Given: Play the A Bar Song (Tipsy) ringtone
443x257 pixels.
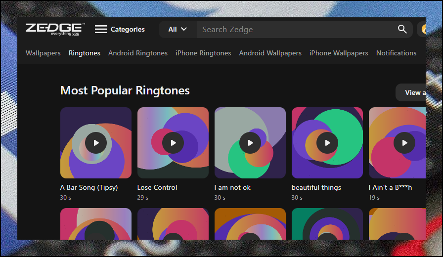Looking at the screenshot, I should pyautogui.click(x=96, y=143).
